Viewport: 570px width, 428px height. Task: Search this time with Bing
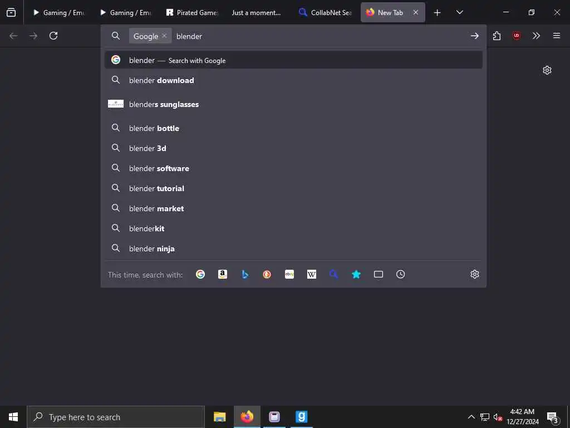245,274
